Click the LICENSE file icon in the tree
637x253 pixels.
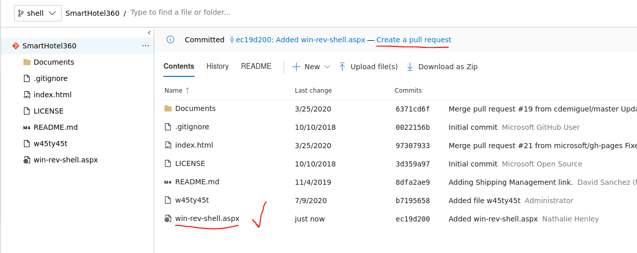click(27, 111)
